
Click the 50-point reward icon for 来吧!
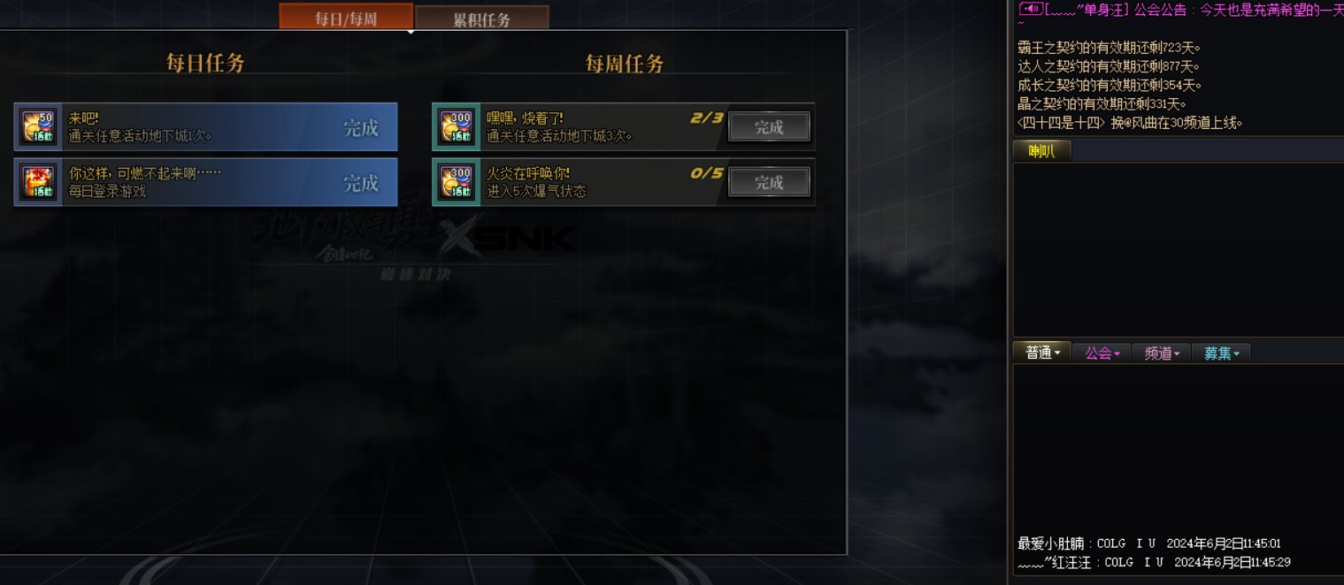[38, 127]
